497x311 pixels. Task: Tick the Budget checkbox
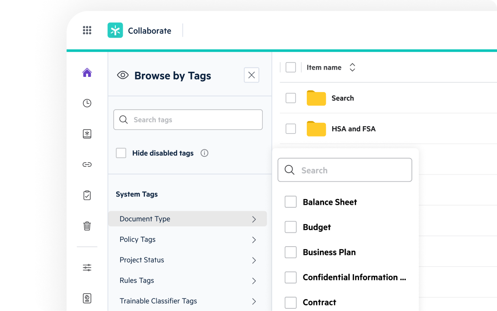pos(291,227)
